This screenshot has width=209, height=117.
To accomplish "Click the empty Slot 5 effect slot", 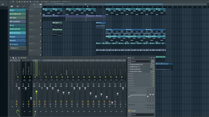I will point(139,74).
